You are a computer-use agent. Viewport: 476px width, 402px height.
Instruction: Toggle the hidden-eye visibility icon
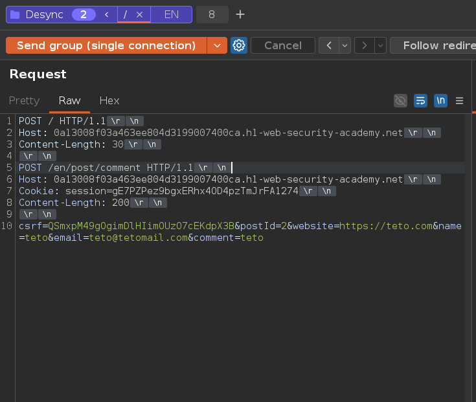tap(400, 101)
